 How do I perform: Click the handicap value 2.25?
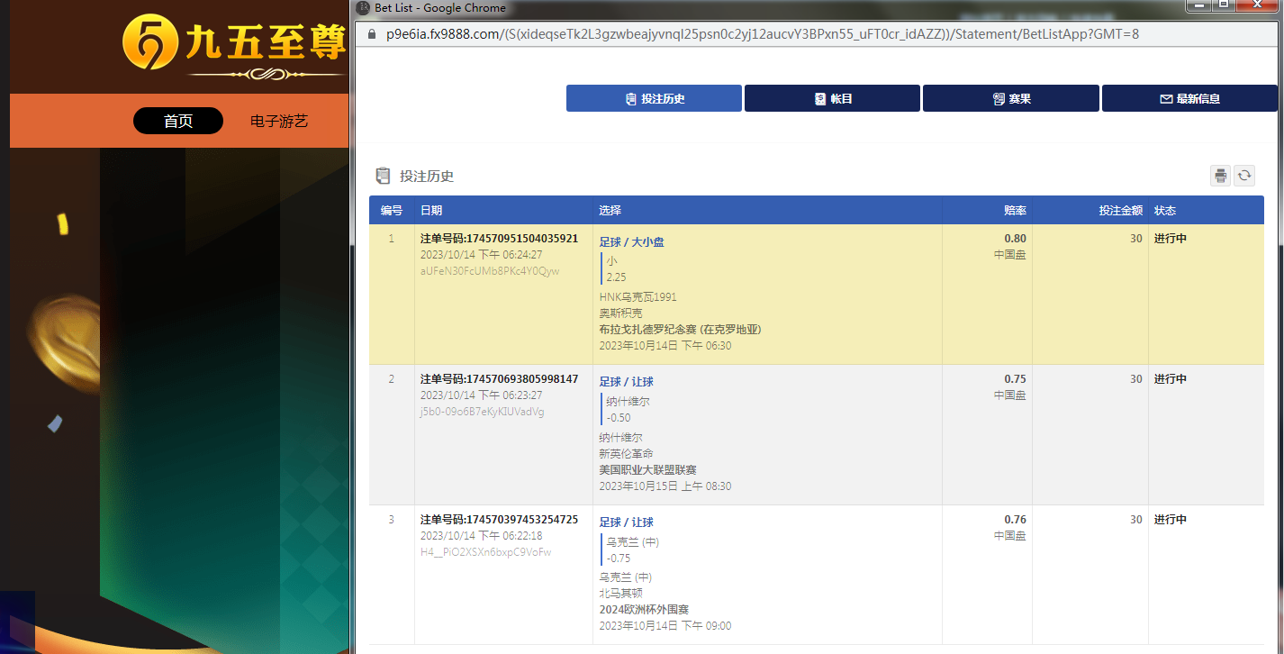617,277
